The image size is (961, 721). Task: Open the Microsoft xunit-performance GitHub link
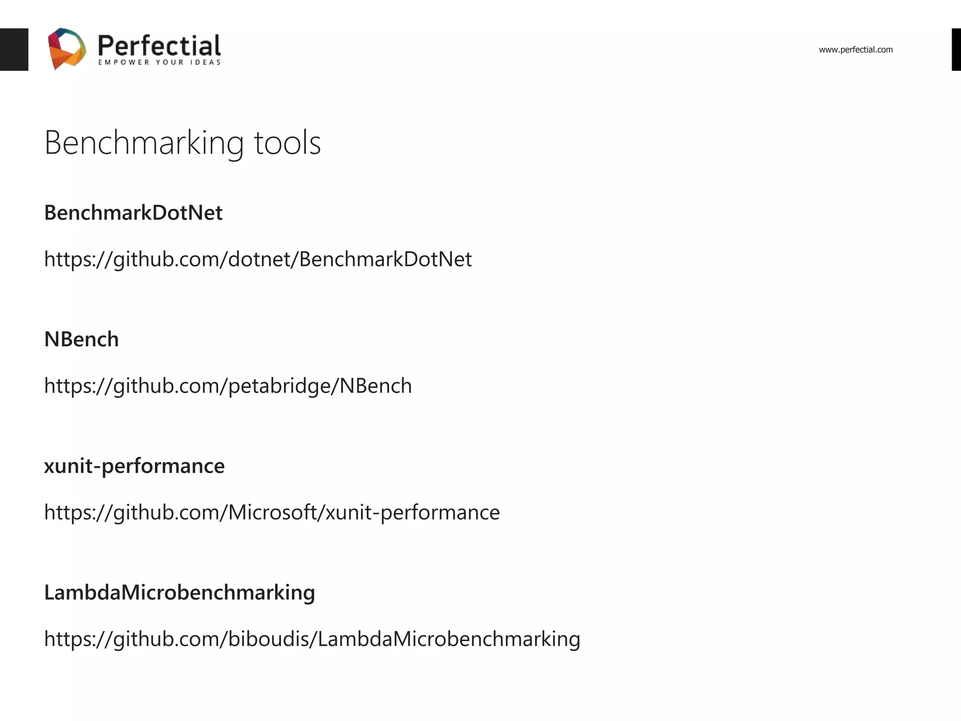pos(272,513)
